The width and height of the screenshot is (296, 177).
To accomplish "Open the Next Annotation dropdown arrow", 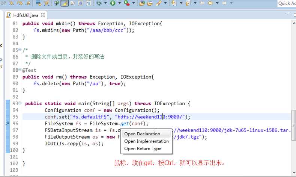I will pyautogui.click(x=181, y=3).
